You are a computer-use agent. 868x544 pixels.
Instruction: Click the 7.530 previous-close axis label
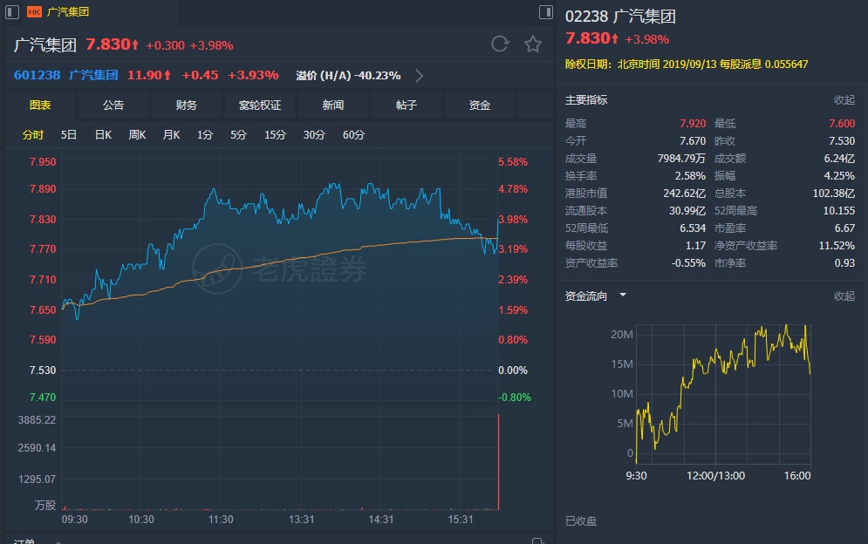point(43,371)
